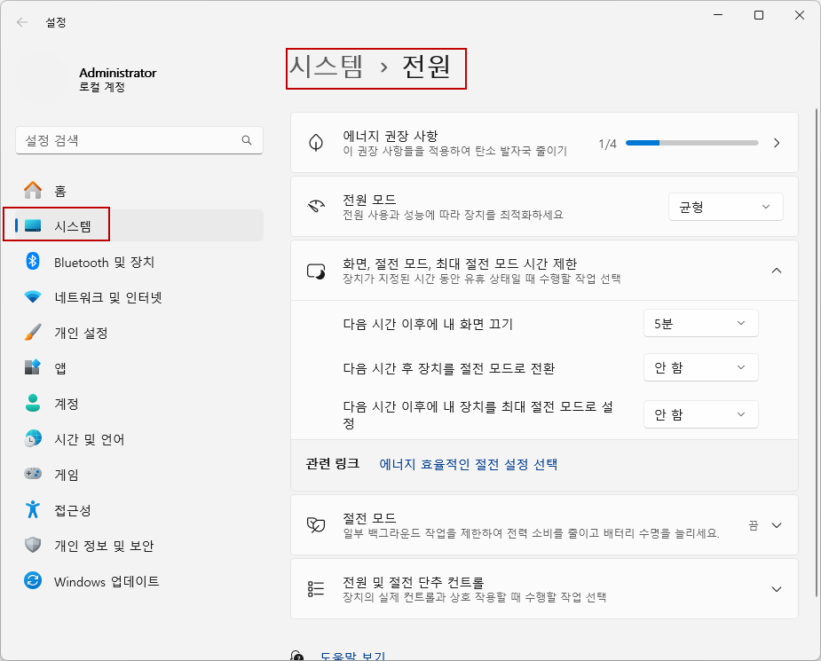Screen dimensions: 821x661
Task: Open the 홈 settings page
Action: click(139, 191)
